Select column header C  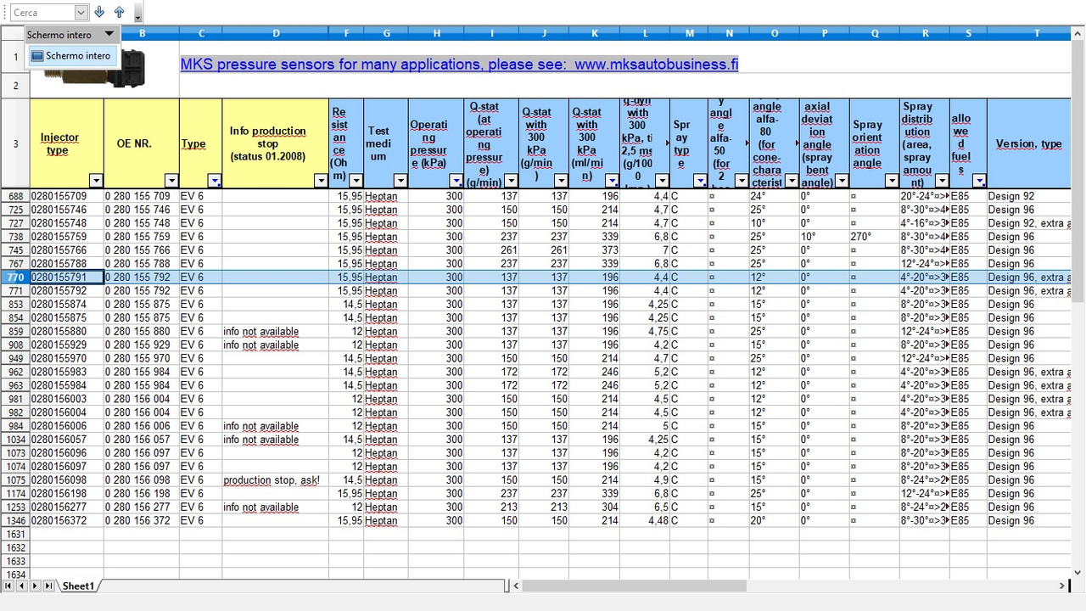201,33
